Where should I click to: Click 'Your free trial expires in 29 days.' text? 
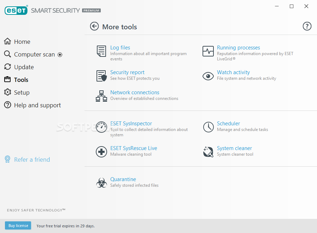coord(66,226)
